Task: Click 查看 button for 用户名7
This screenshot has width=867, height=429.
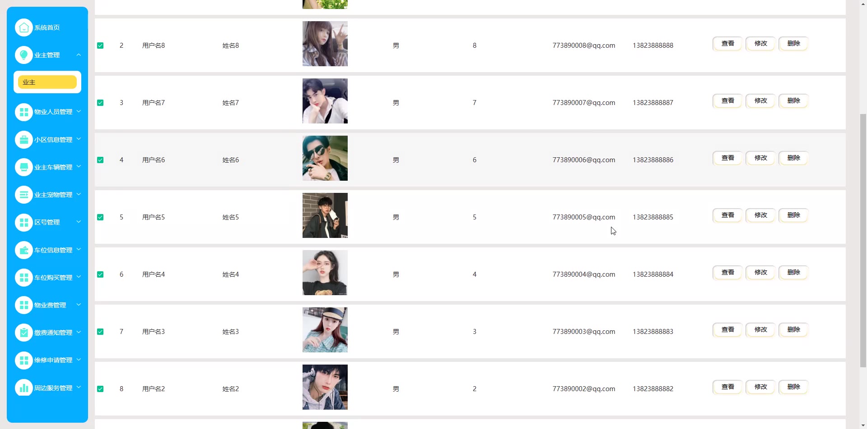Action: point(727,101)
